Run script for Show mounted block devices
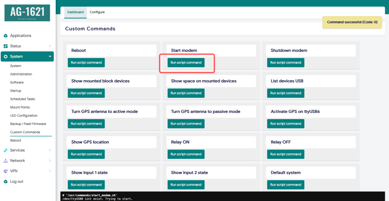Image resolution: width=389 pixels, height=201 pixels. pos(86,93)
